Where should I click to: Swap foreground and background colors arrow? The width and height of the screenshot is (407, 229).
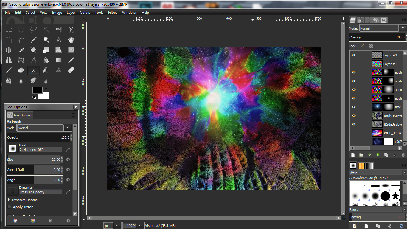[x=46, y=89]
